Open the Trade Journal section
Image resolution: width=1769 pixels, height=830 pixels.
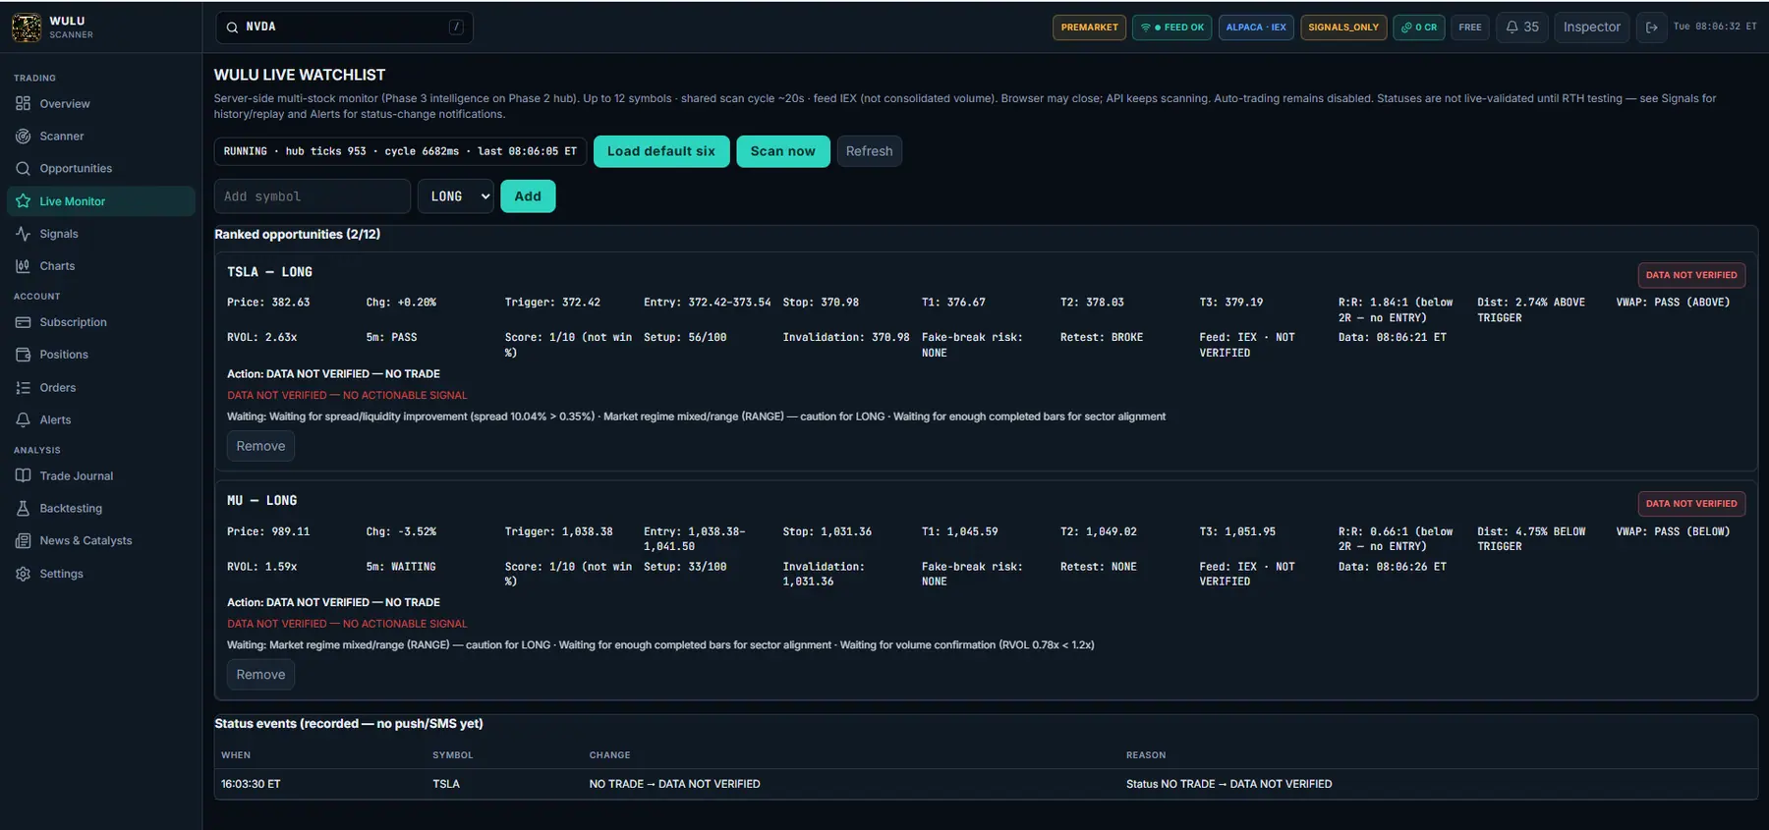click(77, 476)
